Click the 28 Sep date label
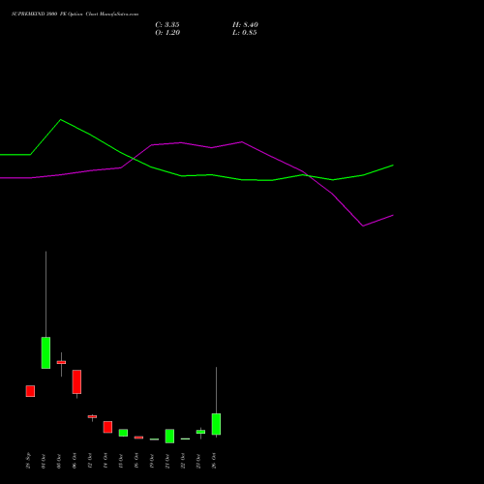Viewport: 484px width, 484px height. tap(28, 461)
